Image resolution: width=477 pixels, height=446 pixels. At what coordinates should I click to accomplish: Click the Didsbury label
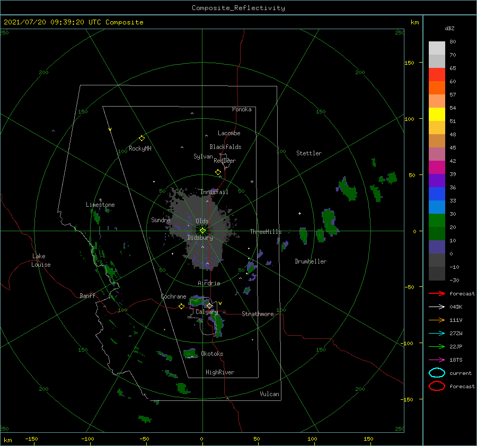200,238
